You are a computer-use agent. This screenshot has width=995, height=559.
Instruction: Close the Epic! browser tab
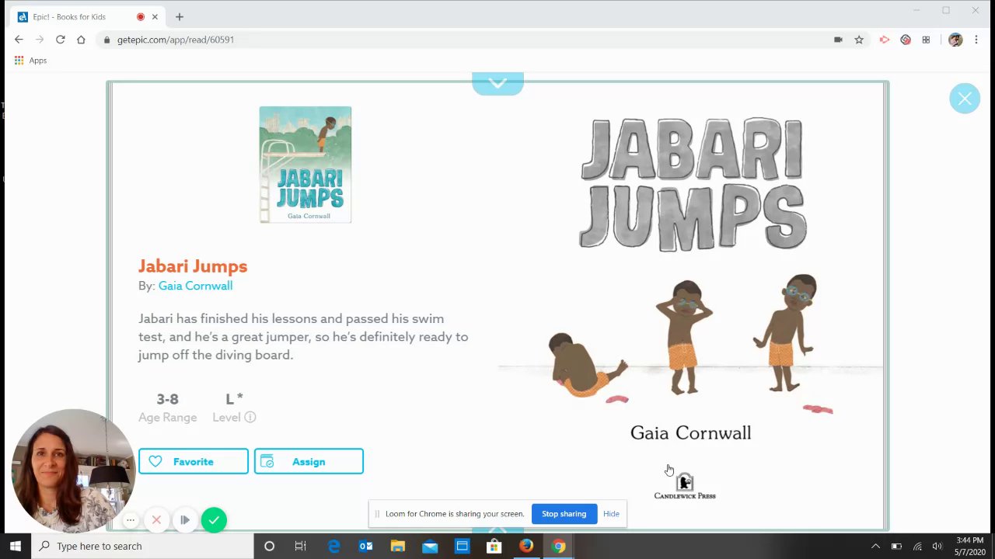[x=155, y=17]
